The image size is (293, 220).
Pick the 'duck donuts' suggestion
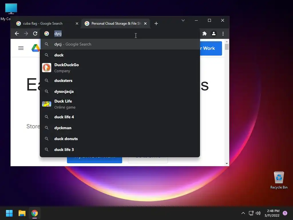[x=120, y=139]
